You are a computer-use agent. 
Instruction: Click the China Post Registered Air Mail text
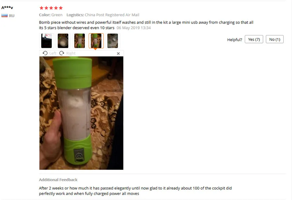[112, 15]
